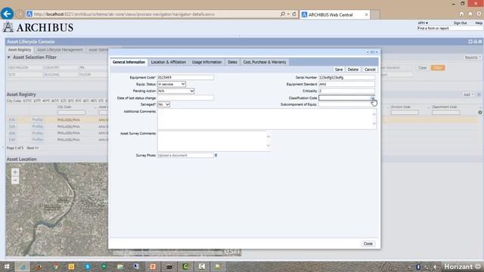Open the Salvaged? dropdown
Screen dimensions: 484x272
coord(163,104)
